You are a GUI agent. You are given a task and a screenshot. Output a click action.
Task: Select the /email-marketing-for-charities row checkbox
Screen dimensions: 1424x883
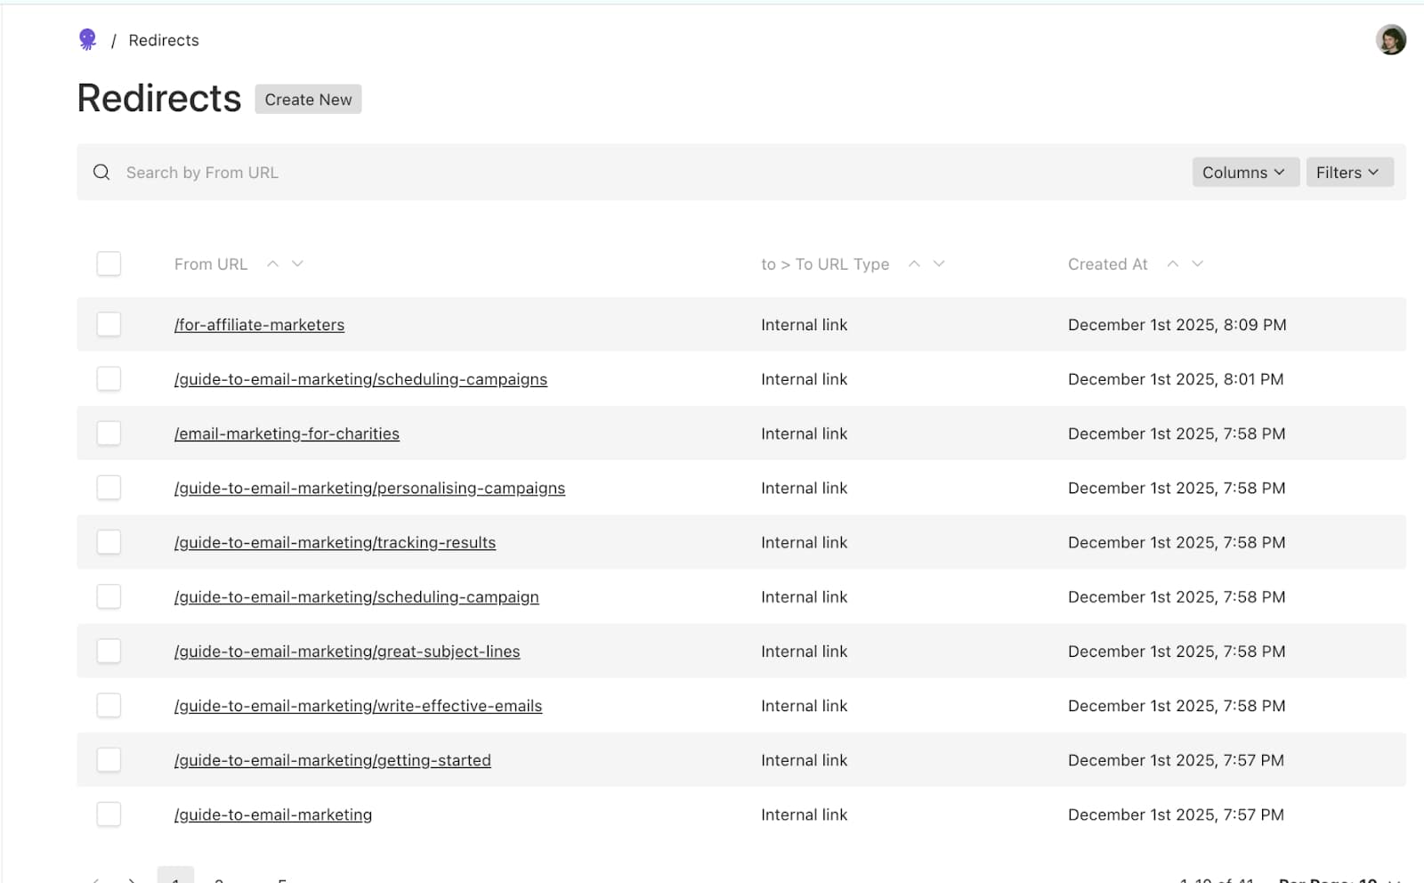click(x=109, y=433)
